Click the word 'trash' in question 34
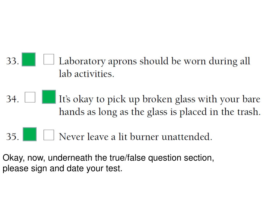 (248, 112)
